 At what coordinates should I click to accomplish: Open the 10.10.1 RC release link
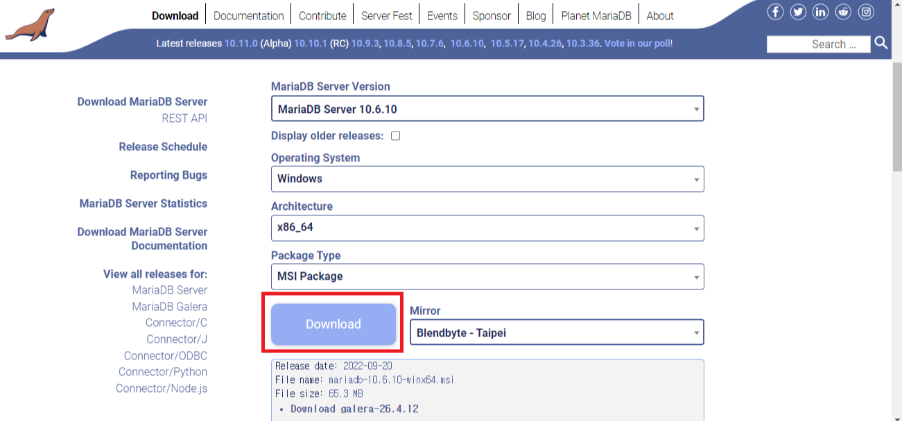point(311,43)
